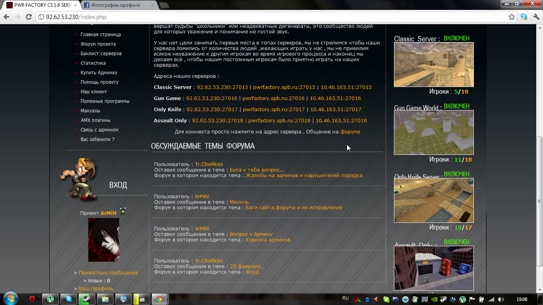Viewport: 543px width, 305px height.
Task: Click the Skype extension icon in Chrome toolbar
Action: 524,17
